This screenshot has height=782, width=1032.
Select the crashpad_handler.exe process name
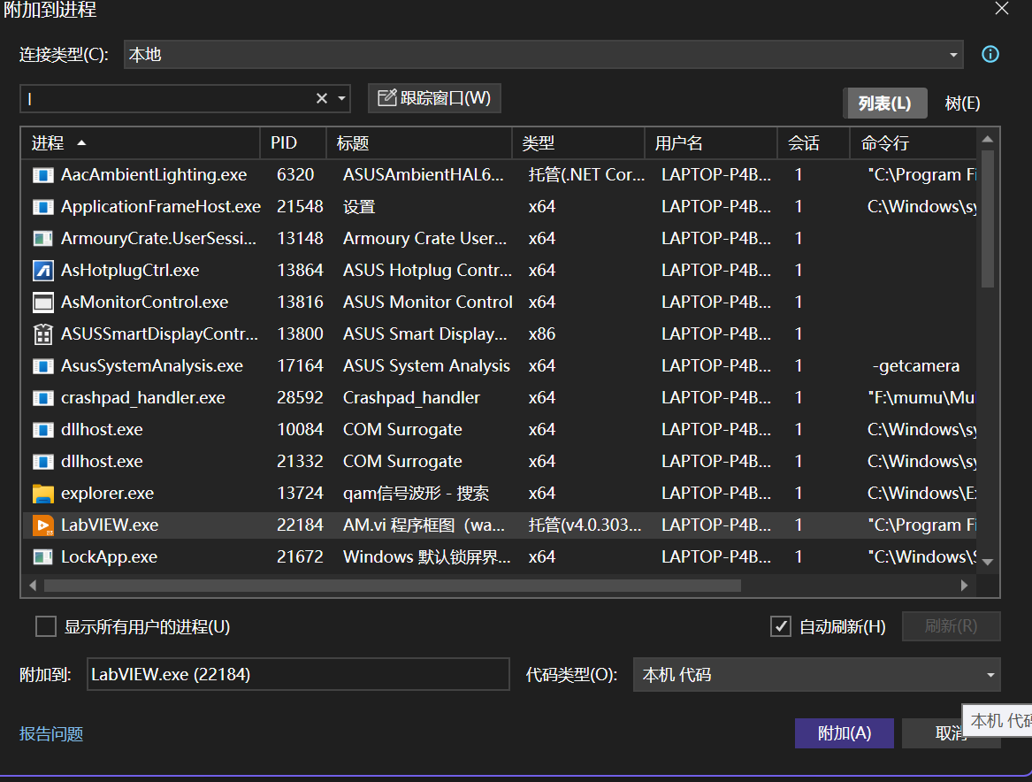pyautogui.click(x=143, y=397)
